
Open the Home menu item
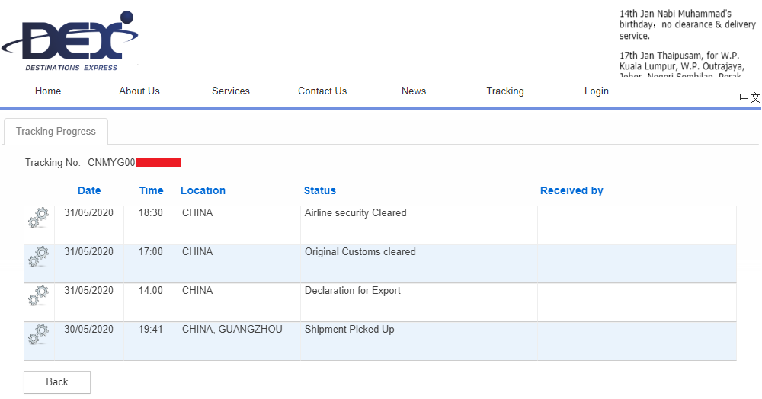[x=48, y=91]
